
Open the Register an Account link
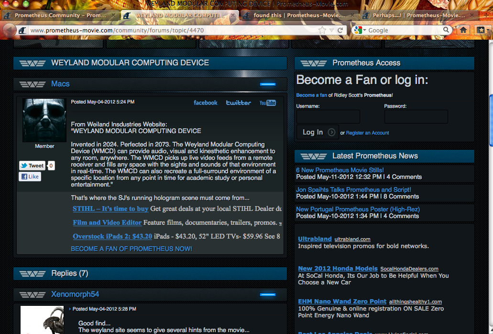[x=367, y=133]
